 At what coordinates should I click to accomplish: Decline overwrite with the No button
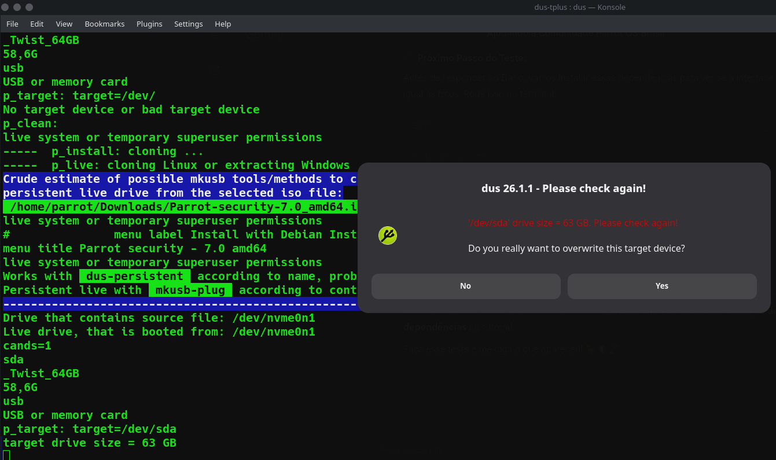tap(466, 286)
